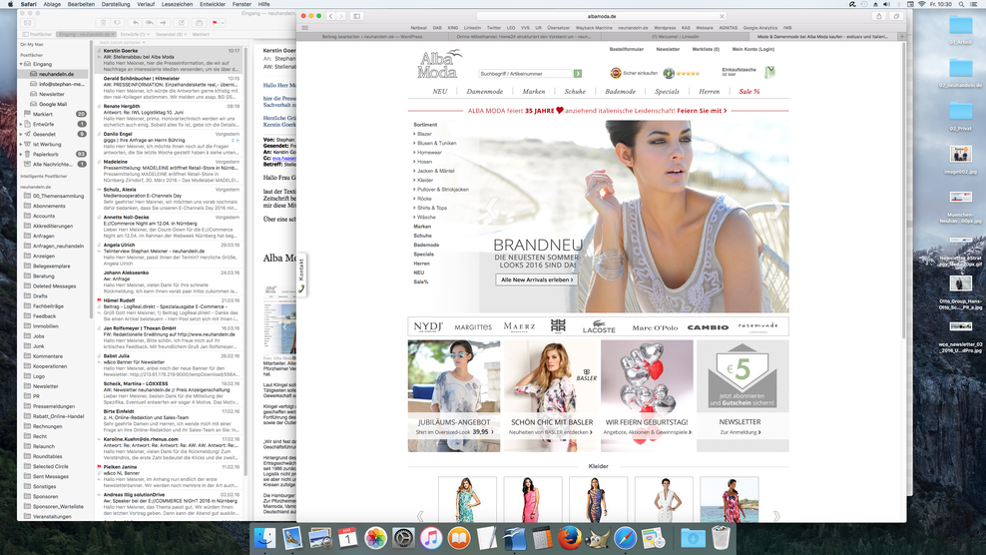Viewport: 986px width, 555px height.
Task: Open the Sale % category on Alba Moda
Action: click(748, 91)
